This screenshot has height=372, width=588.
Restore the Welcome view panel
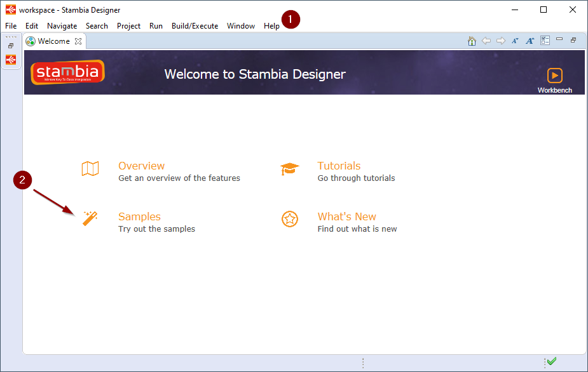pyautogui.click(x=573, y=40)
